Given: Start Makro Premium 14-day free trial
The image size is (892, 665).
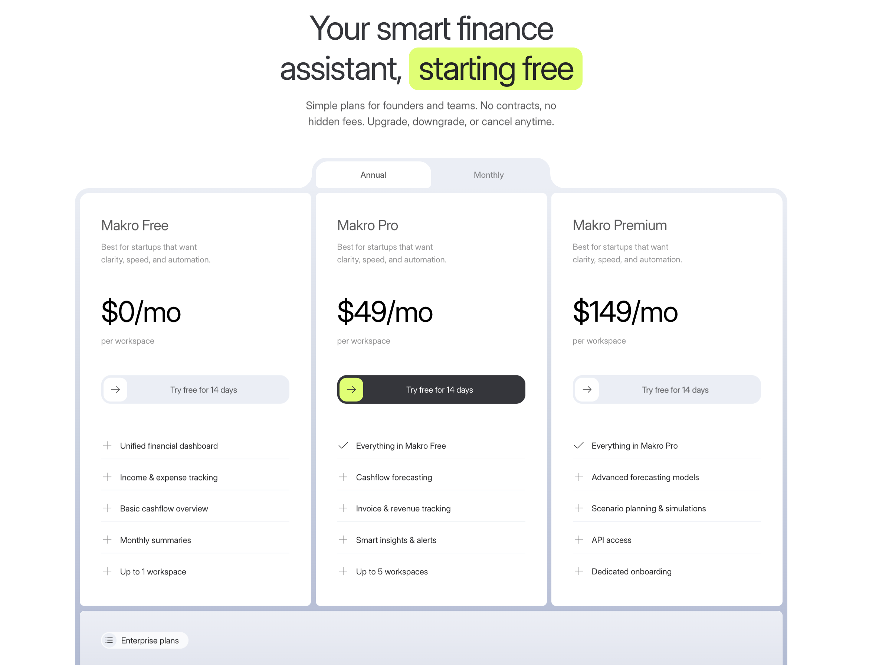Looking at the screenshot, I should pos(675,390).
